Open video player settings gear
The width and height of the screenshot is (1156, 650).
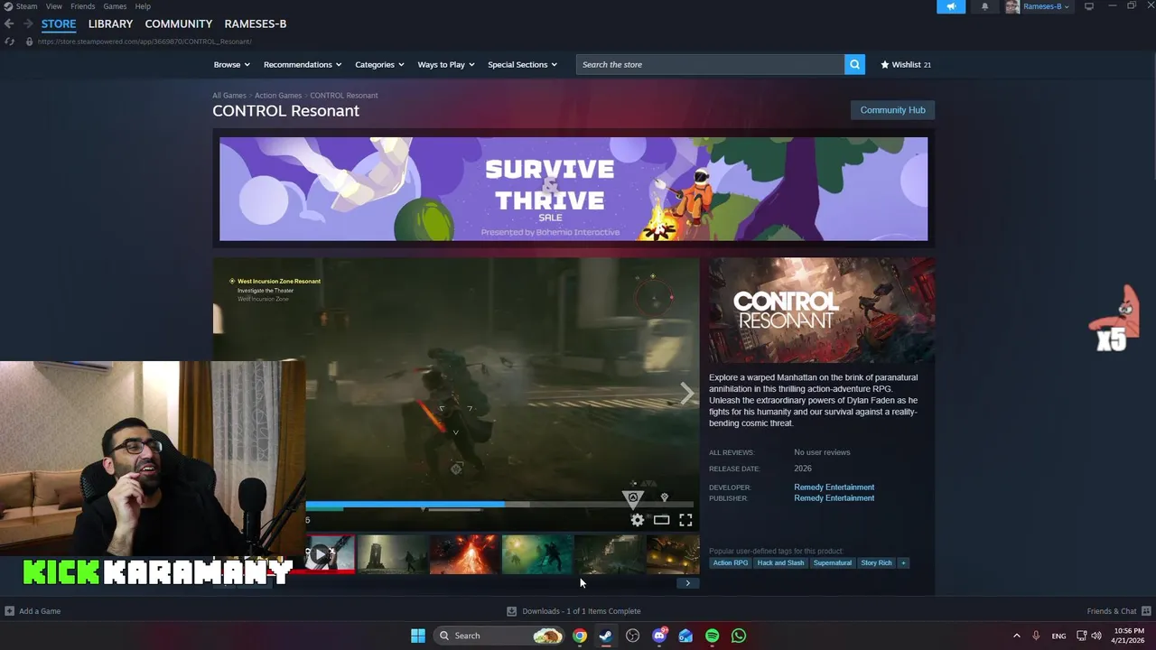click(638, 520)
